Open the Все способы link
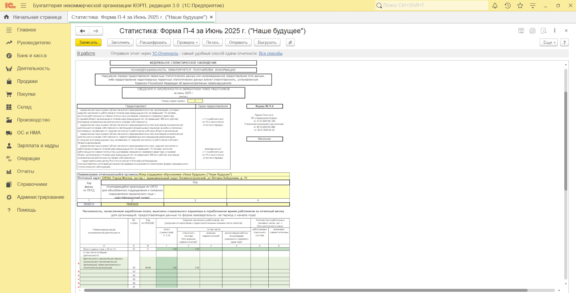The height and width of the screenshot is (293, 576). pyautogui.click(x=271, y=53)
